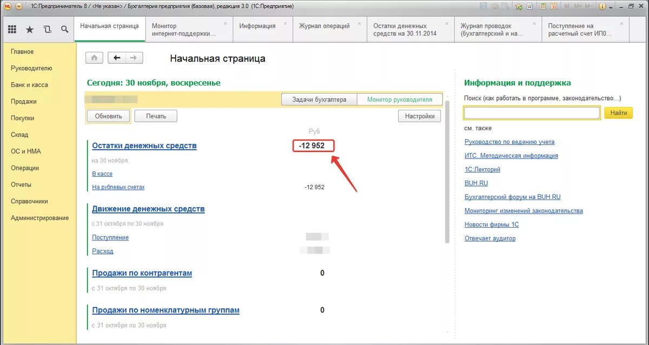The width and height of the screenshot is (649, 345).
Task: Open Отчеты section in sidebar
Action: click(x=21, y=184)
